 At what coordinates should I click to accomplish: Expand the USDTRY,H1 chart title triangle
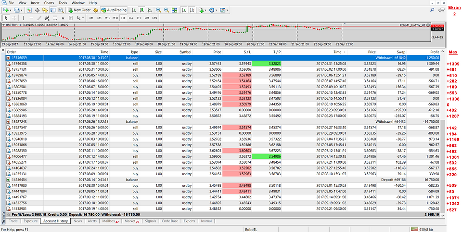tap(3, 25)
